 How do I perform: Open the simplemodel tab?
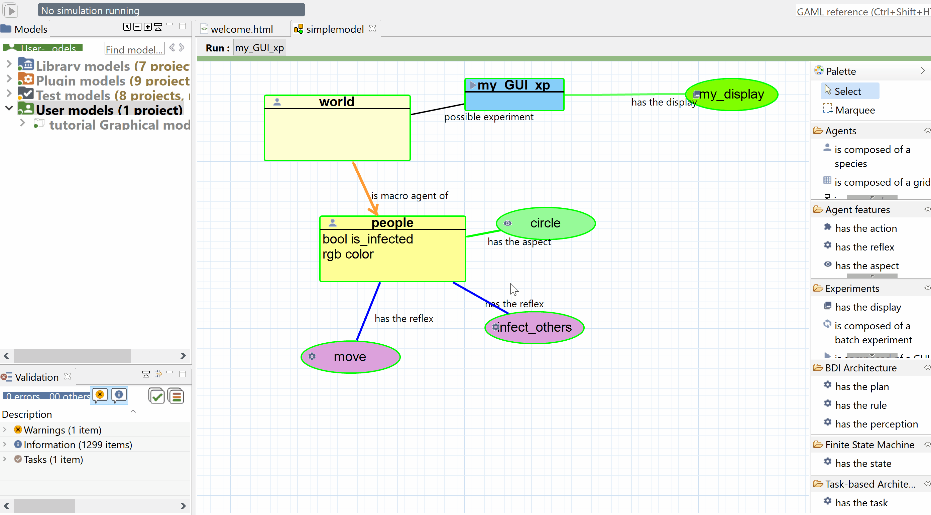[x=334, y=28]
